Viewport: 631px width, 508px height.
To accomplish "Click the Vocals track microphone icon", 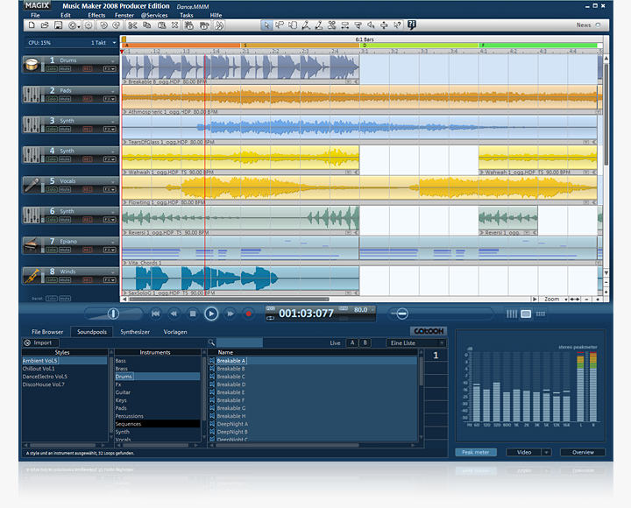I will tap(32, 185).
